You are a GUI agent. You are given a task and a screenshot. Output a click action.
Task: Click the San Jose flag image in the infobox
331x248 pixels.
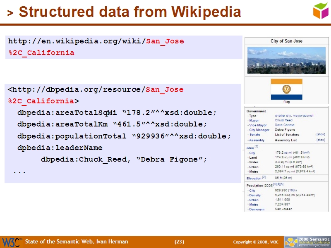pos(286,88)
